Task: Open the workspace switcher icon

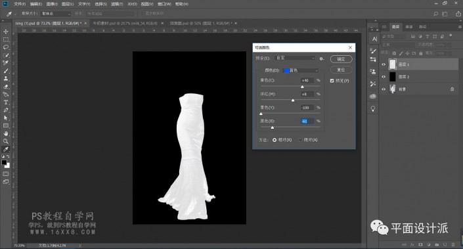Action: point(445,14)
